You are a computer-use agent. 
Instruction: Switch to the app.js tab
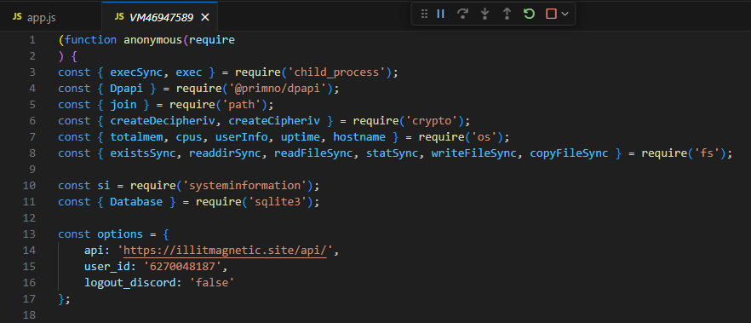(x=51, y=17)
